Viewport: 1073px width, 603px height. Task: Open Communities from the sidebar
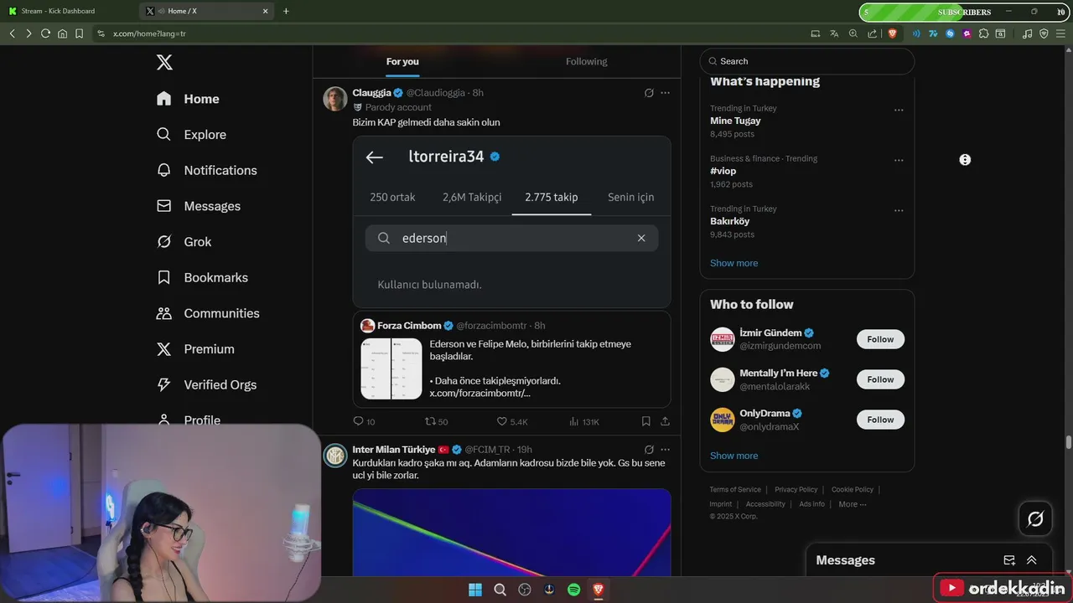pyautogui.click(x=208, y=313)
